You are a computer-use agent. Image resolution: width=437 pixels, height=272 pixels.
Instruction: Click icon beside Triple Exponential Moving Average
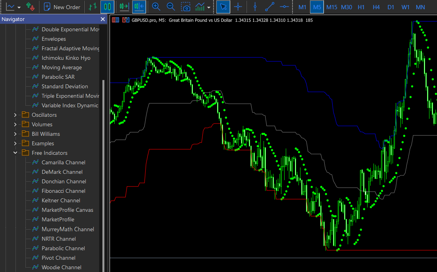[35, 96]
